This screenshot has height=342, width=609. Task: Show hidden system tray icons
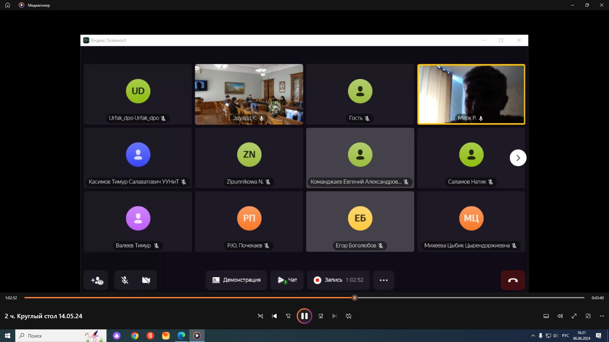[533, 336]
